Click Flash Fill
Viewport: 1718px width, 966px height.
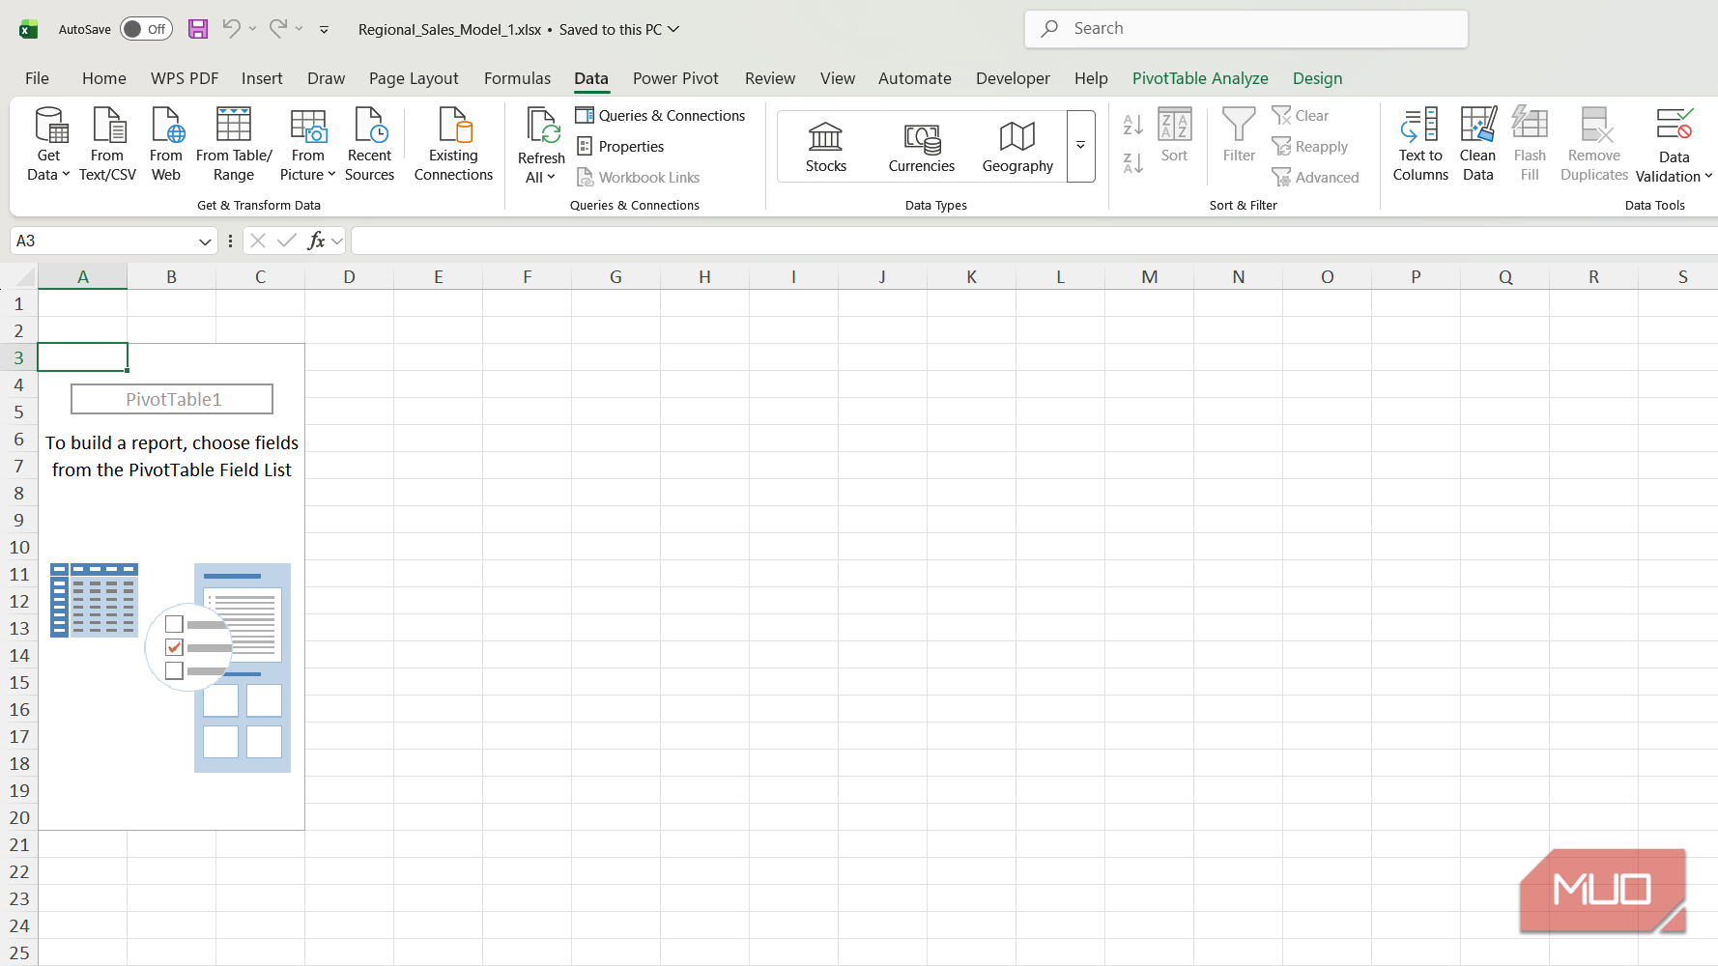pos(1530,145)
